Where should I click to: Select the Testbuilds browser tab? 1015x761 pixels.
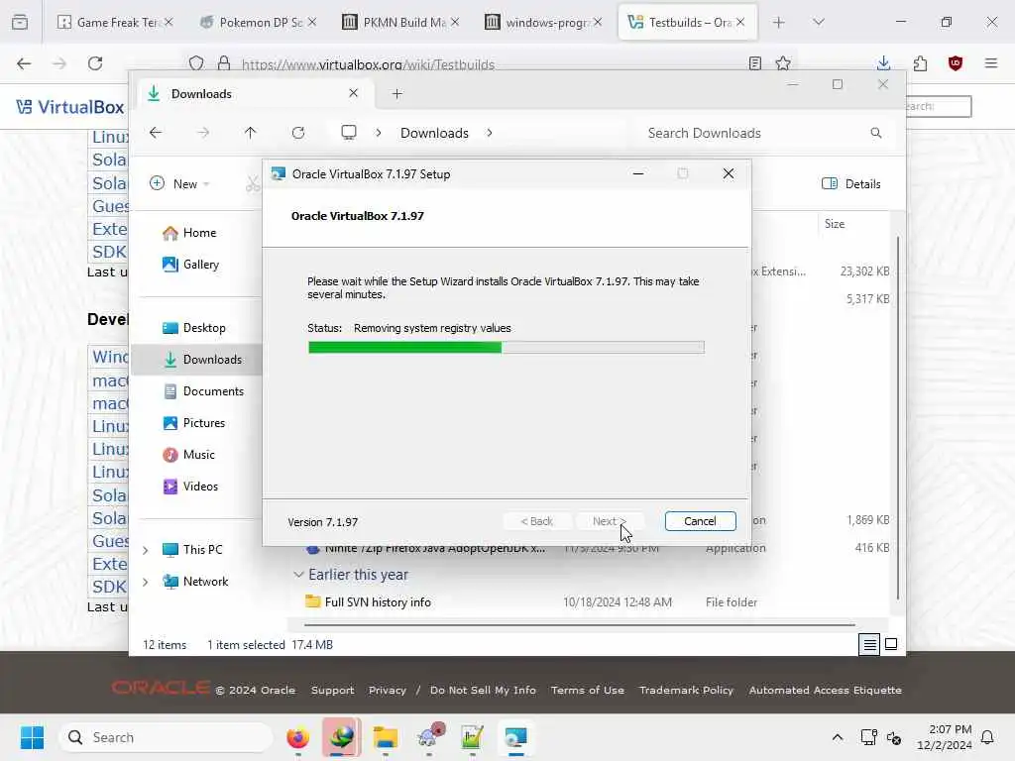687,22
